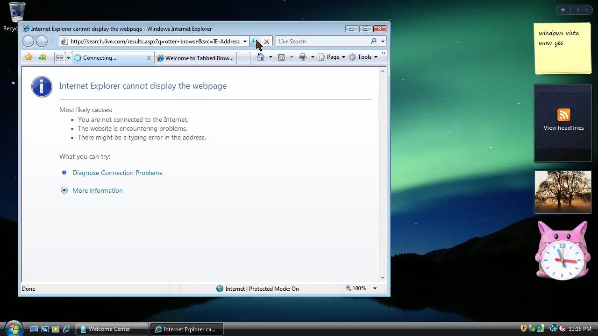Open the recent pages history arrow
This screenshot has width=598, height=336.
52,42
